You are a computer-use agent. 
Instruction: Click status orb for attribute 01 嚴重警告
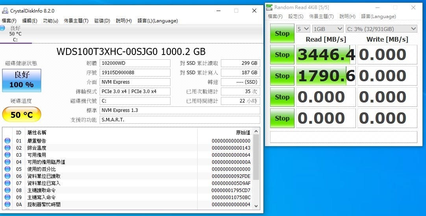pyautogui.click(x=7, y=141)
